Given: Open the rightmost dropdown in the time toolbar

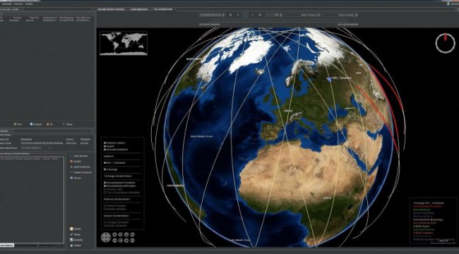Looking at the screenshot, I should (340, 15).
